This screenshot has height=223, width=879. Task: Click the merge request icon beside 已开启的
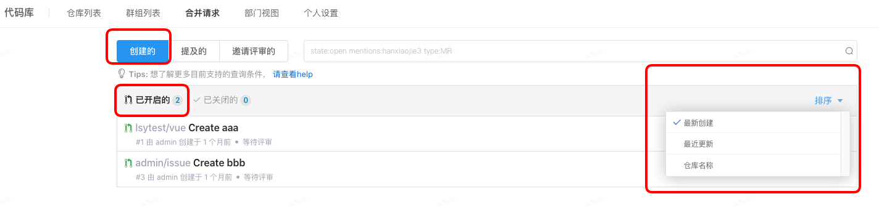[128, 100]
